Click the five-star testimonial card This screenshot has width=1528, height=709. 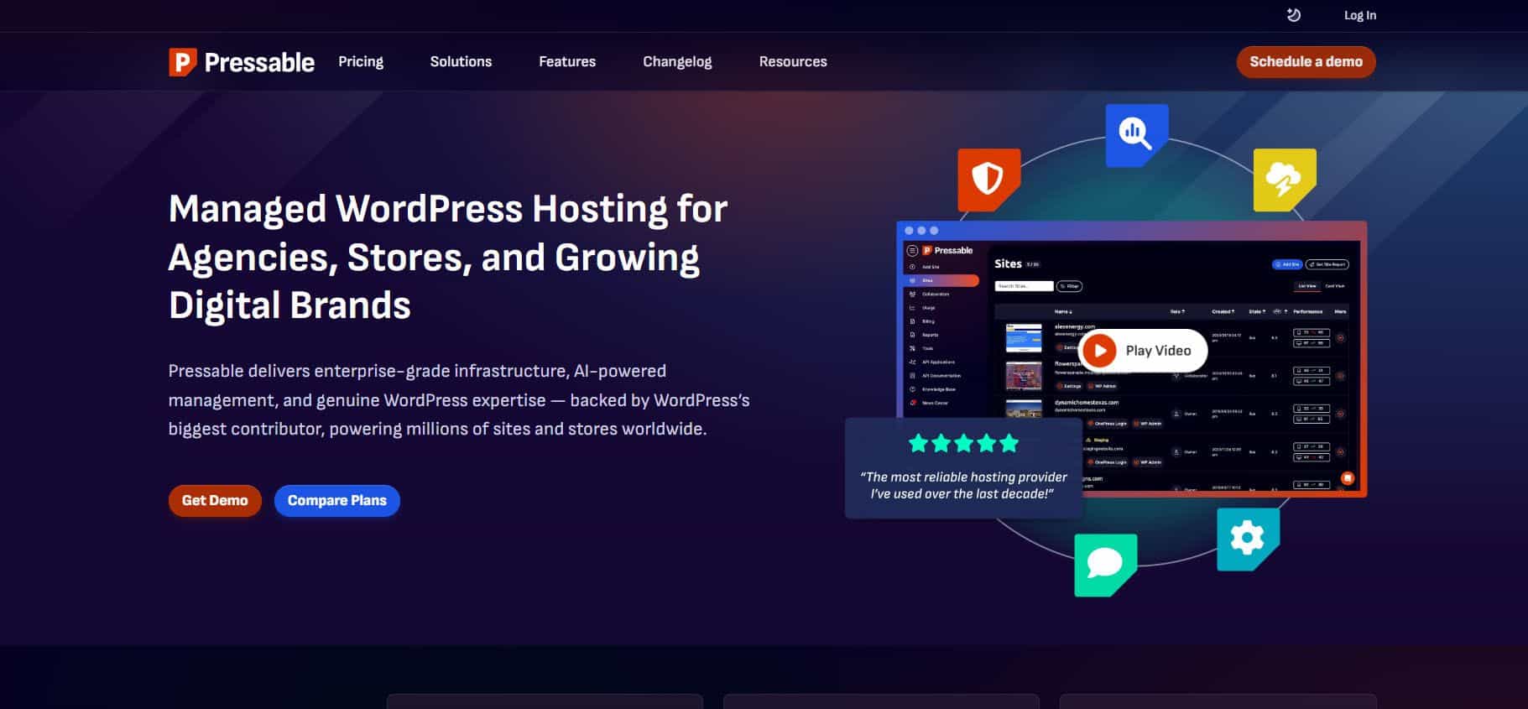click(x=963, y=467)
